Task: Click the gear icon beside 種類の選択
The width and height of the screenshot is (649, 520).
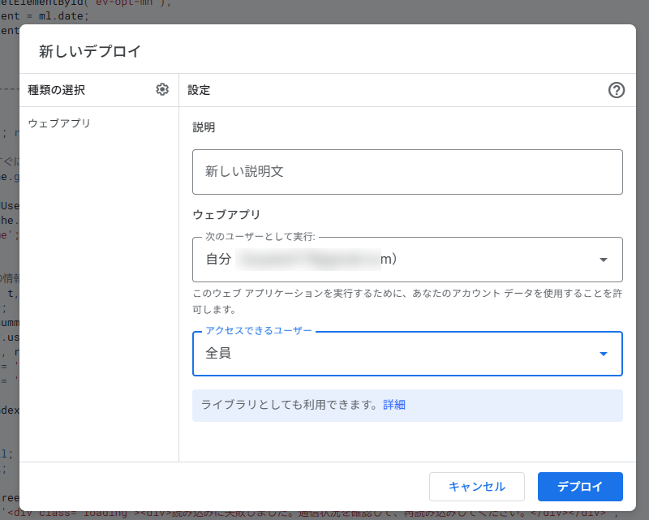Action: pyautogui.click(x=162, y=89)
